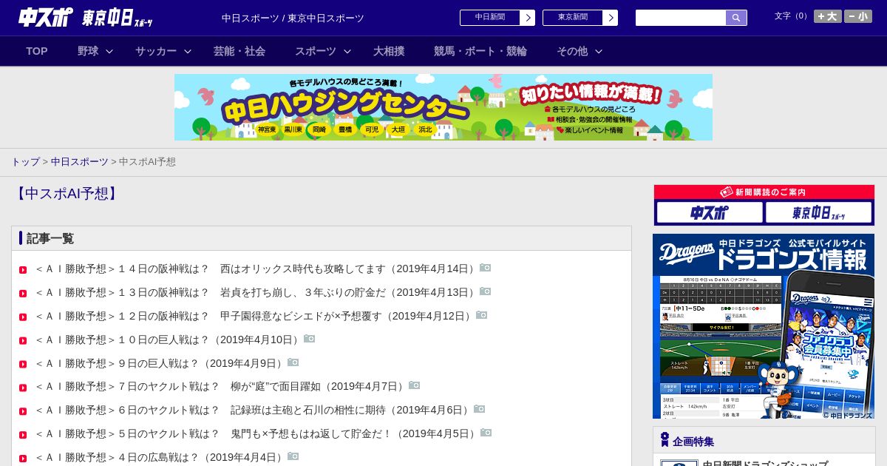This screenshot has width=887, height=466.
Task: Click red bullet icon for 10日の巨人戦
Action: click(x=23, y=341)
